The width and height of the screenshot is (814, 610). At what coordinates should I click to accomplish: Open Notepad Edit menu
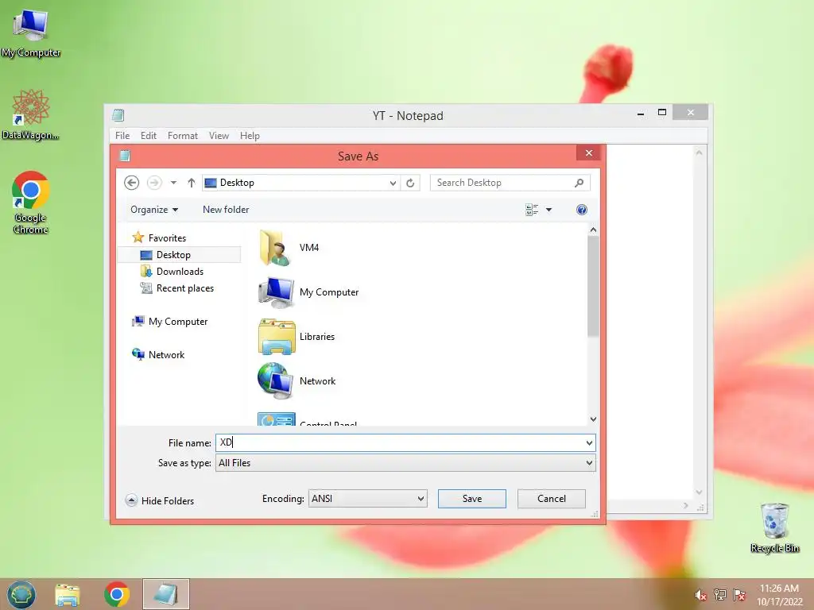point(149,135)
